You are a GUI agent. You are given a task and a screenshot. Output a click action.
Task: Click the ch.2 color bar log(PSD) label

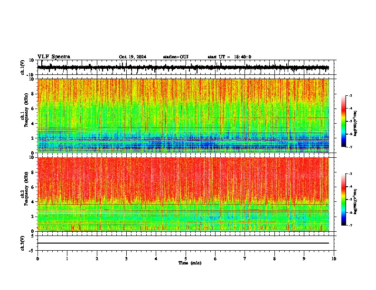[x=356, y=201]
